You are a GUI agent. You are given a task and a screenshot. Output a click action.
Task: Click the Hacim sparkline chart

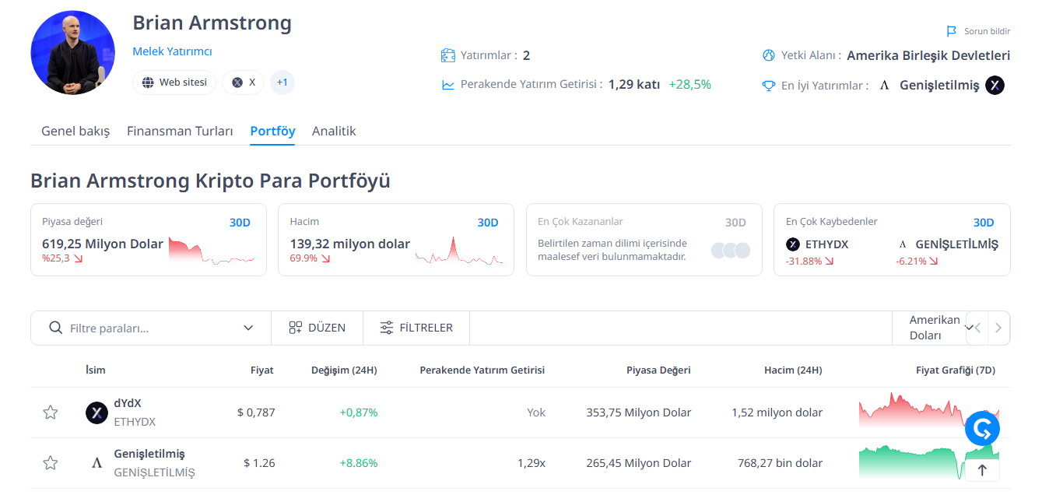(459, 251)
